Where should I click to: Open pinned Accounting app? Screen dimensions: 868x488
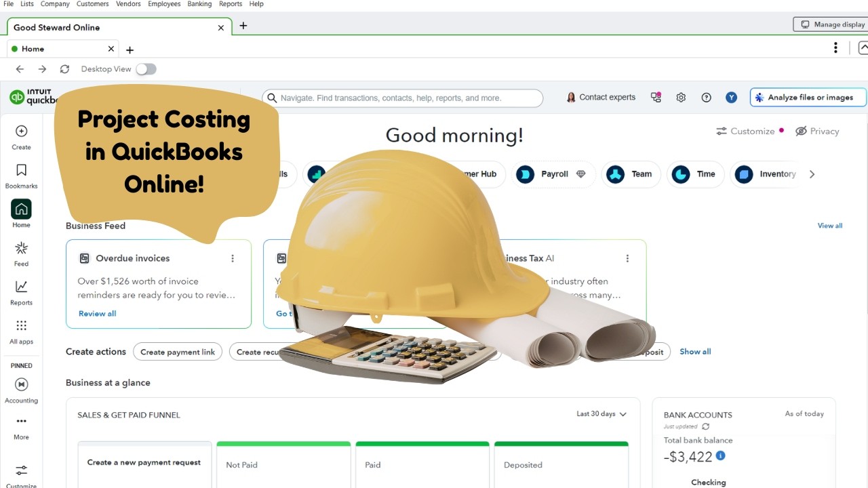click(21, 391)
